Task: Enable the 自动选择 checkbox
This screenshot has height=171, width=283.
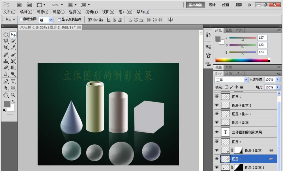Action: click(x=21, y=20)
